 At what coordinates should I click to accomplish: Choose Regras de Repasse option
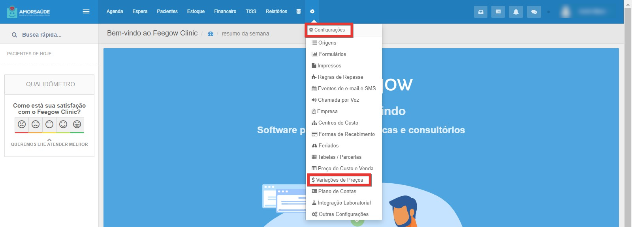[x=344, y=77]
